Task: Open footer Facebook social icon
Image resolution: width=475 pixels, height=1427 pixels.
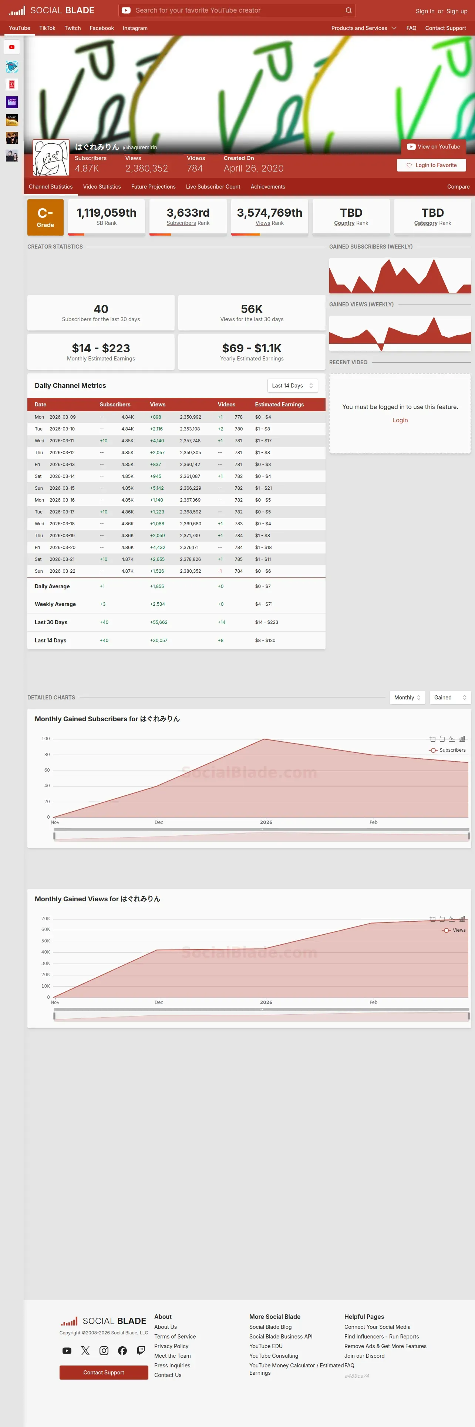Action: 122,1351
